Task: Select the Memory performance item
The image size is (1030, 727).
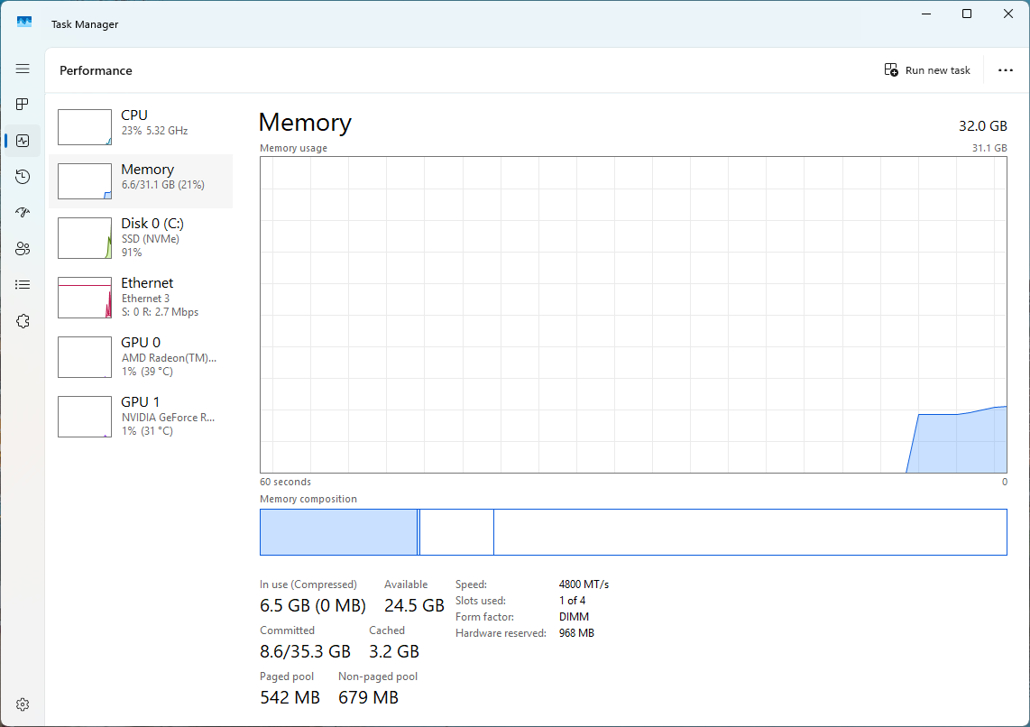Action: click(141, 181)
